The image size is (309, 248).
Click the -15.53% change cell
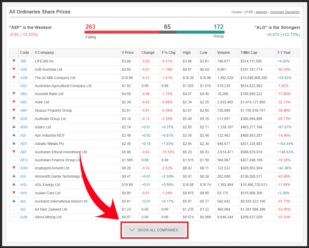[168, 152]
